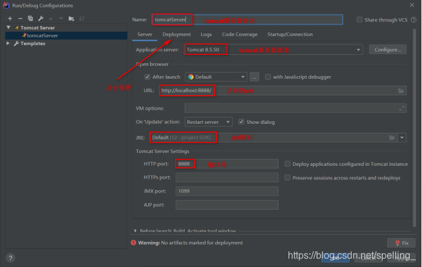The width and height of the screenshot is (422, 267).
Task: Expand the Templates tree node
Action: [8, 43]
